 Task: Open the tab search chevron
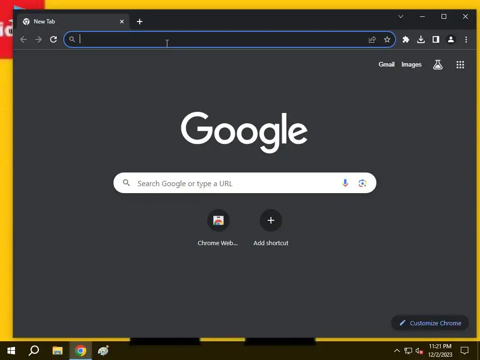tap(401, 16)
